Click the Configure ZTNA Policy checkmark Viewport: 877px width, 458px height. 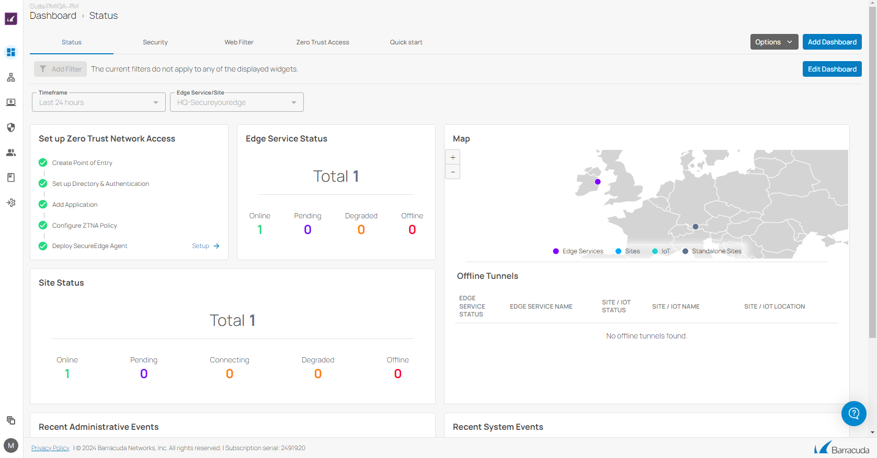coord(43,225)
